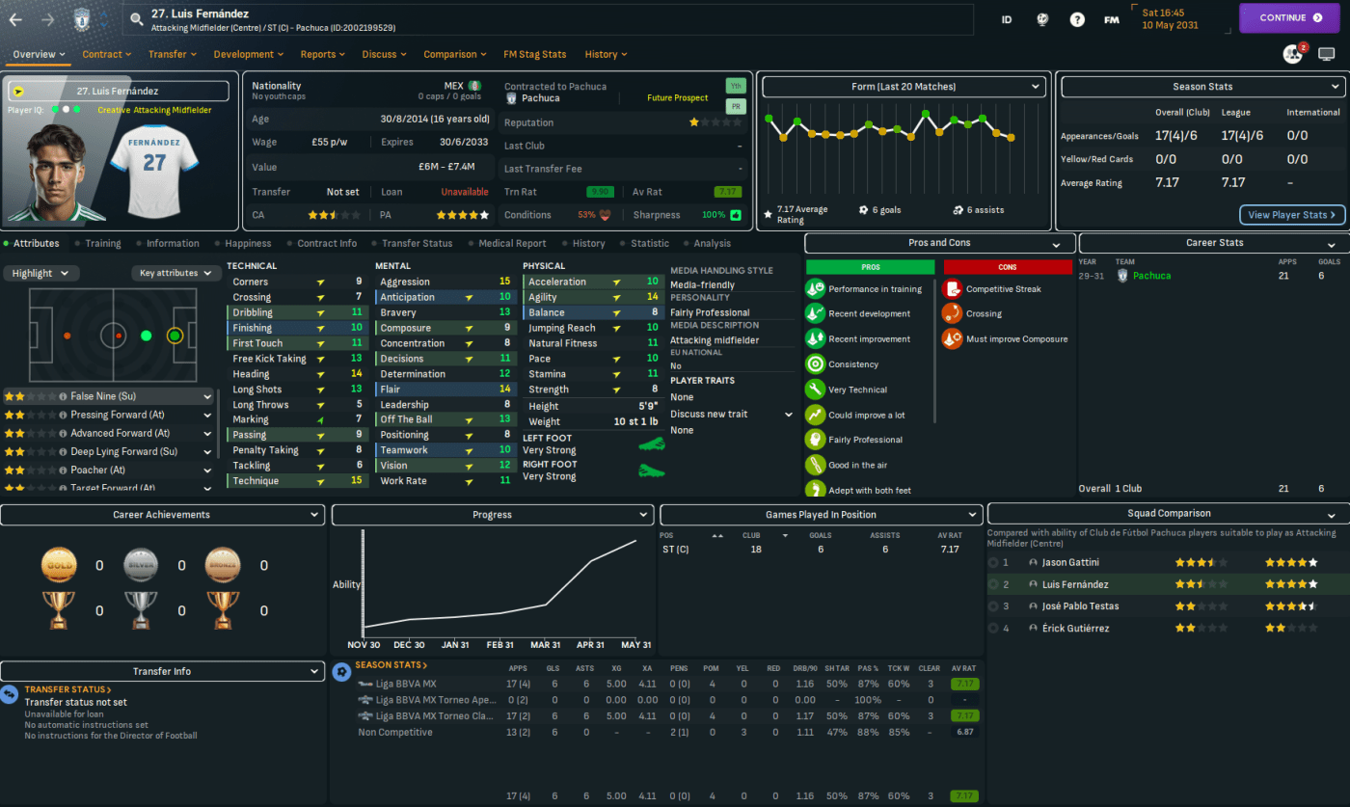Select Jason Gattini in Squad Comparison list
The width and height of the screenshot is (1350, 807).
pos(1070,562)
